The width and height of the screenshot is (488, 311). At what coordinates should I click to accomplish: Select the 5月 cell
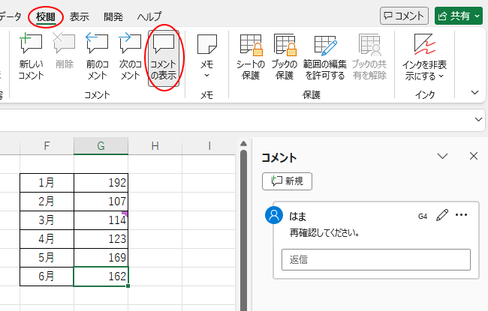47,258
